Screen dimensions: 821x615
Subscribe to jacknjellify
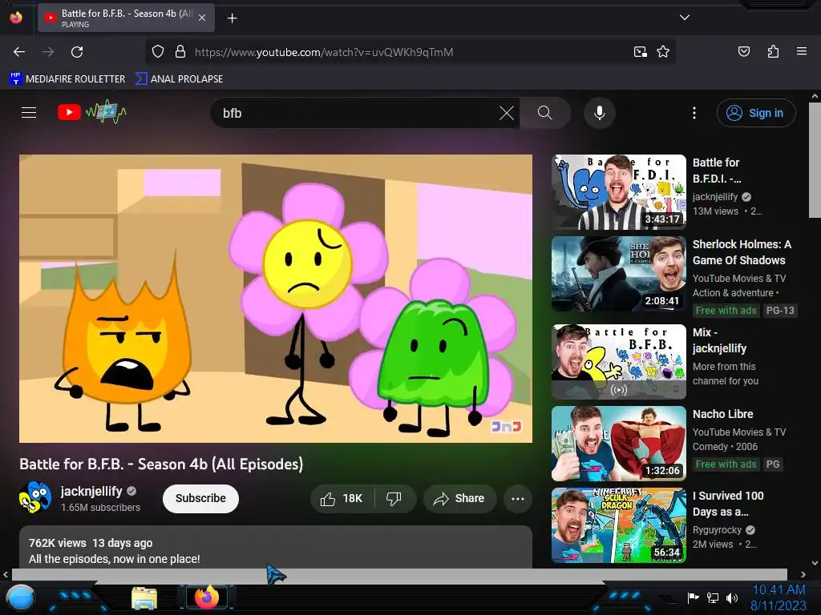coord(200,498)
